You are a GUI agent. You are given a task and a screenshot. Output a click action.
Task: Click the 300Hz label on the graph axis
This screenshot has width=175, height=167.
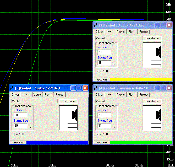(x=110, y=165)
